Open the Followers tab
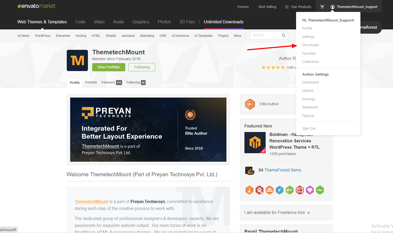The width and height of the screenshot is (393, 233). point(112,82)
